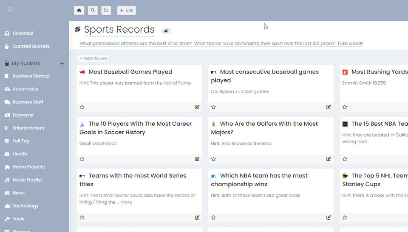
Task: Add a new link with + Link
Action: click(126, 10)
